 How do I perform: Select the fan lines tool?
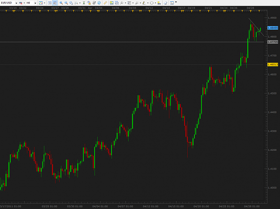point(137,3)
